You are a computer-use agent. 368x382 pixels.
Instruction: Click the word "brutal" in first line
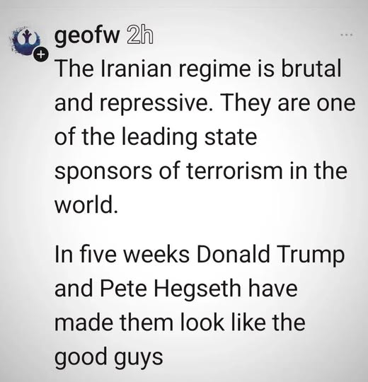coord(311,68)
